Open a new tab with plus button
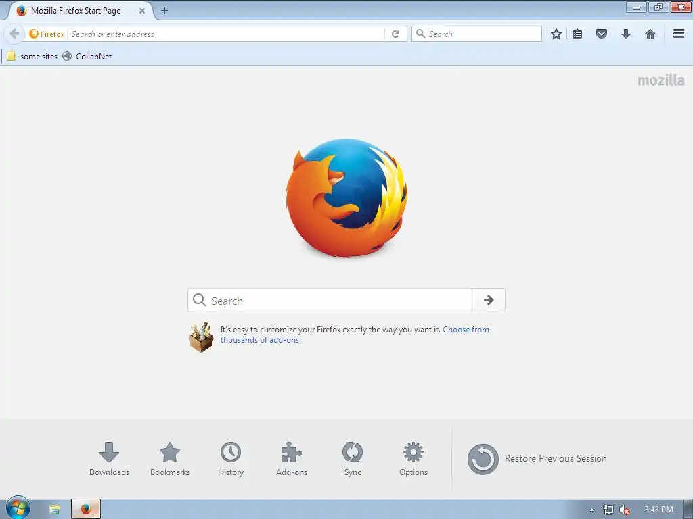The height and width of the screenshot is (519, 693). 164,11
